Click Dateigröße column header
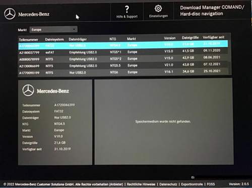 (x=190, y=38)
